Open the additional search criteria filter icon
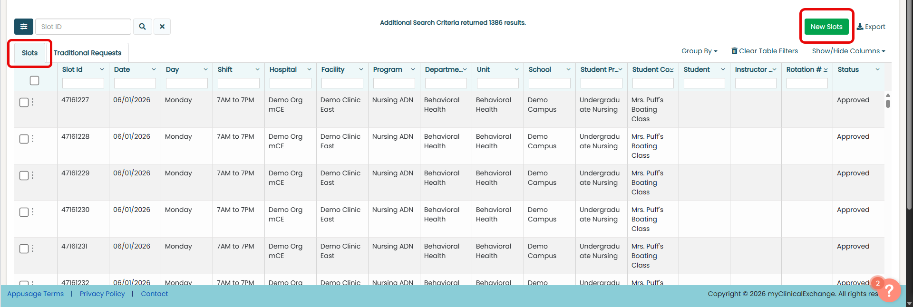Screen dimensions: 913x307 click(24, 27)
